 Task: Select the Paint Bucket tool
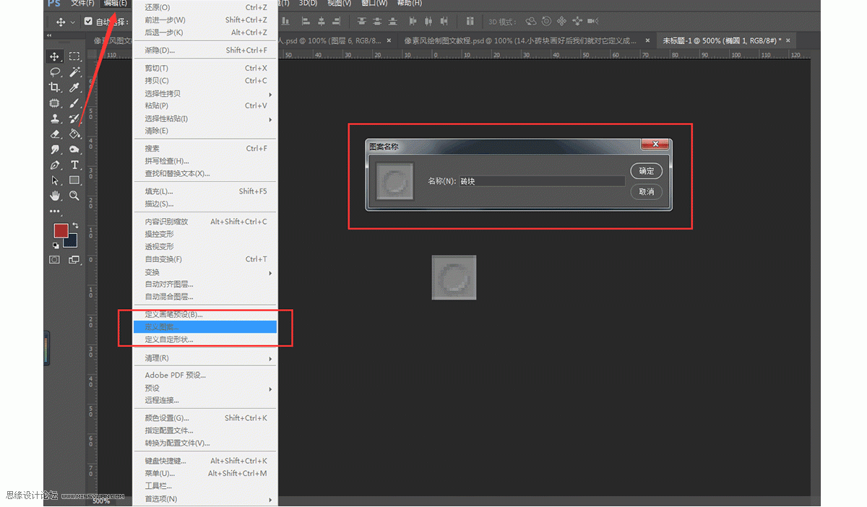(74, 134)
